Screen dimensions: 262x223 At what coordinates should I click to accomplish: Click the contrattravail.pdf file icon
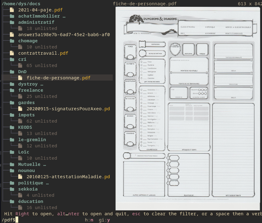12,53
